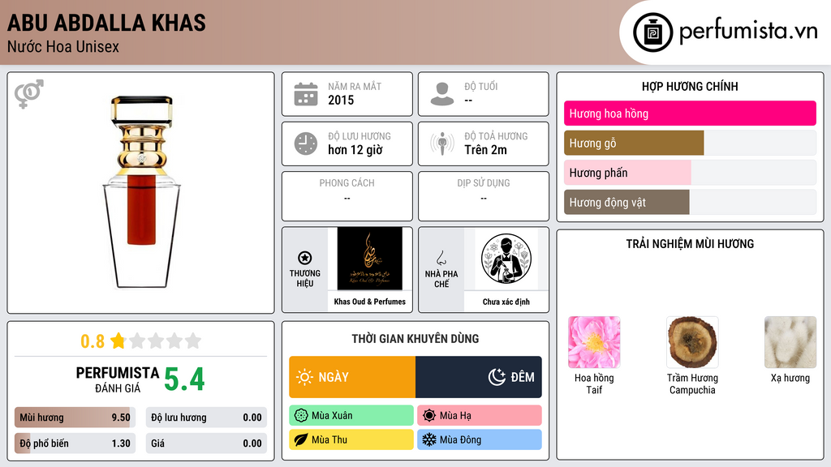Click the Thời Gian Khuyên Dùng heading
The width and height of the screenshot is (831, 467).
(x=415, y=339)
